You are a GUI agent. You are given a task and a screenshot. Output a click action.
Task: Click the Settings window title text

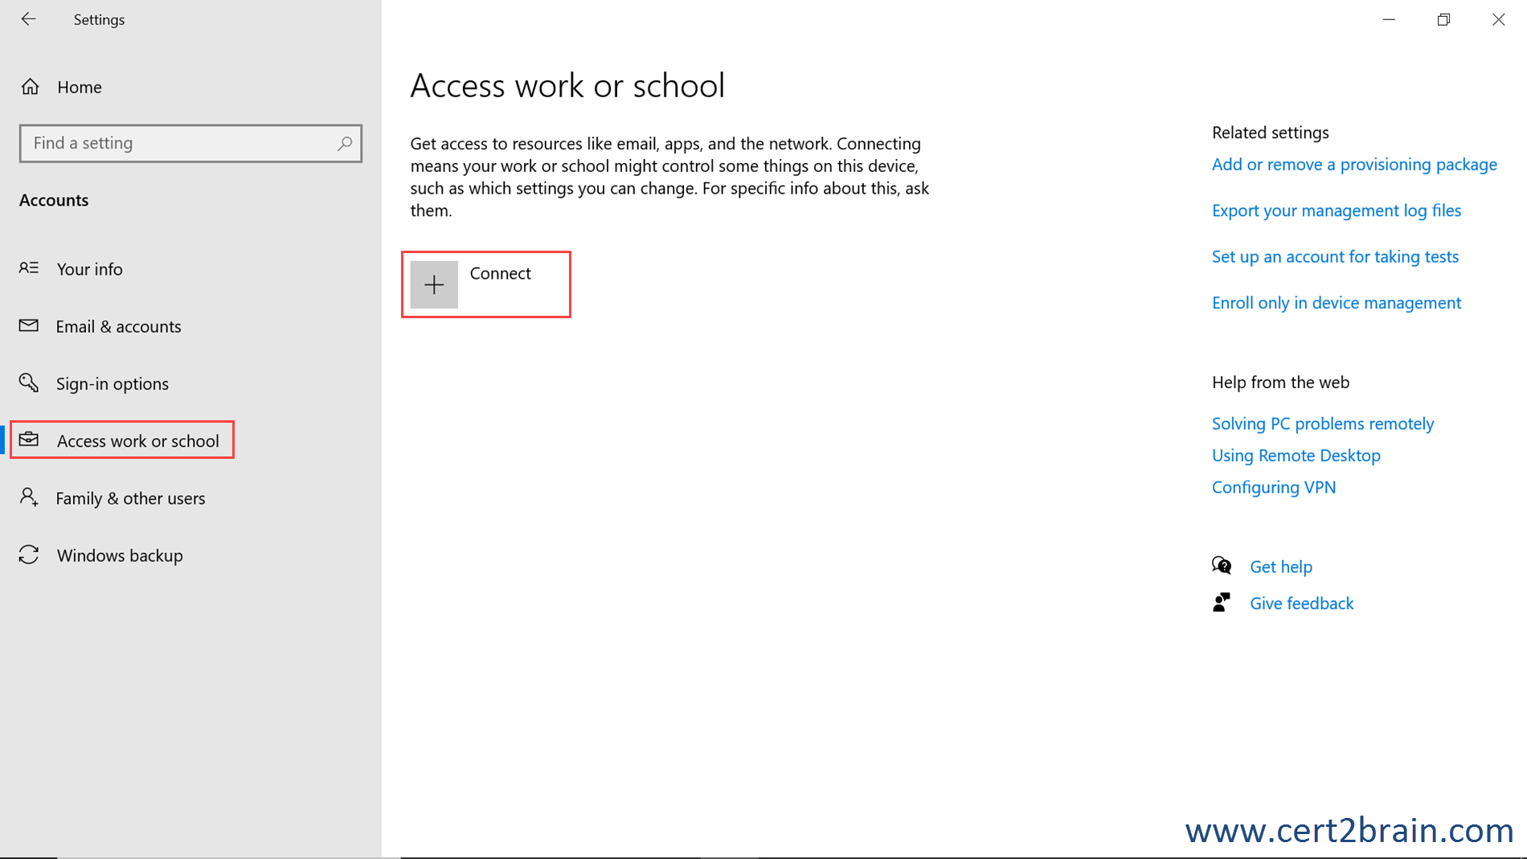pos(99,19)
